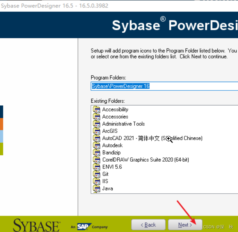Choose the IIS entry text

point(105,181)
